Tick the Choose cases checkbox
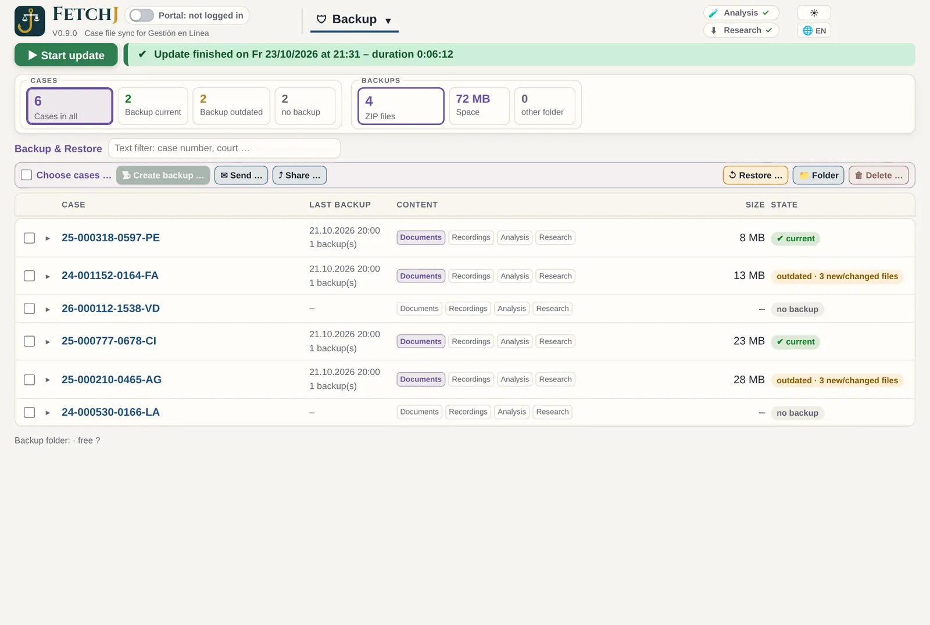The height and width of the screenshot is (625, 930). (27, 175)
